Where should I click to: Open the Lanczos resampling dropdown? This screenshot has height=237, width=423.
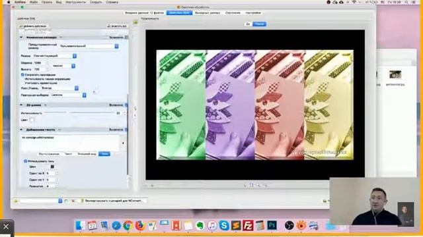68,95
